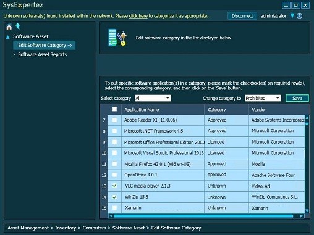The image size is (314, 235).
Task: Click 'Mozilla' vendor cell
Action: click(x=277, y=164)
